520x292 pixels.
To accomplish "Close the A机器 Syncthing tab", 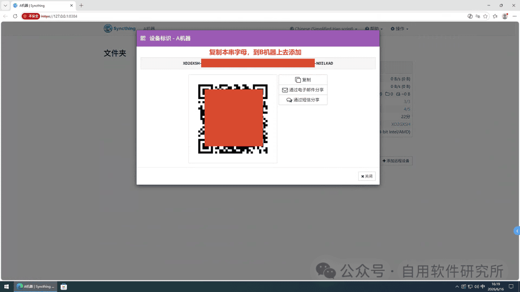I will pyautogui.click(x=71, y=6).
